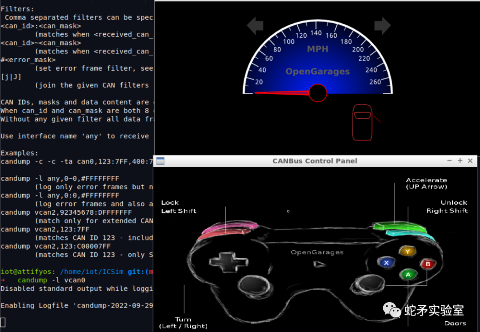The height and width of the screenshot is (332, 480).
Task: Click the OpenGarages text on speedometer
Action: point(317,71)
